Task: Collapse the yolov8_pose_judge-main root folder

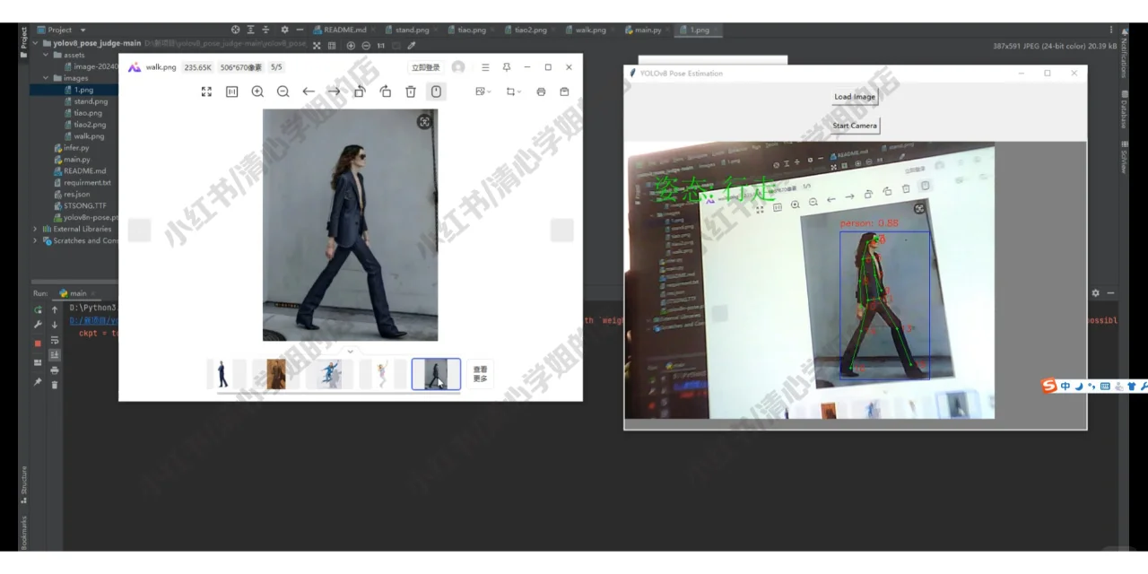Action: coord(36,43)
